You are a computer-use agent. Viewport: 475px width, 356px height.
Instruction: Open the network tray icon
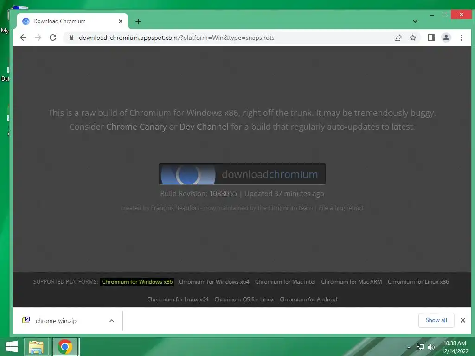(x=420, y=347)
